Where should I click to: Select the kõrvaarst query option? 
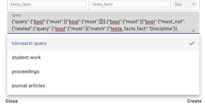pyautogui.click(x=103, y=43)
